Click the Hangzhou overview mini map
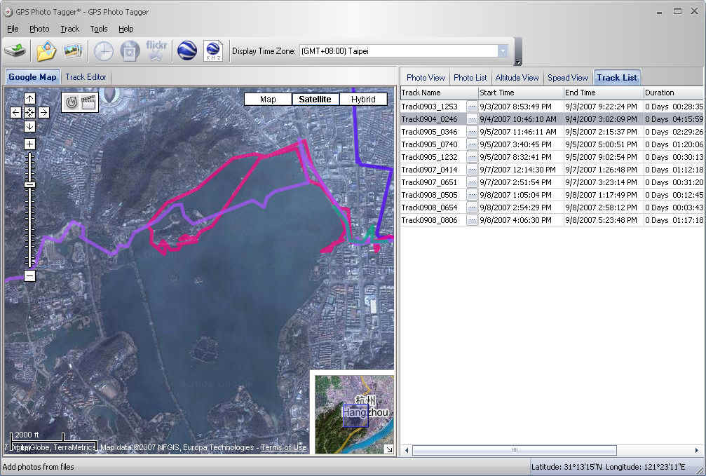 [x=354, y=414]
